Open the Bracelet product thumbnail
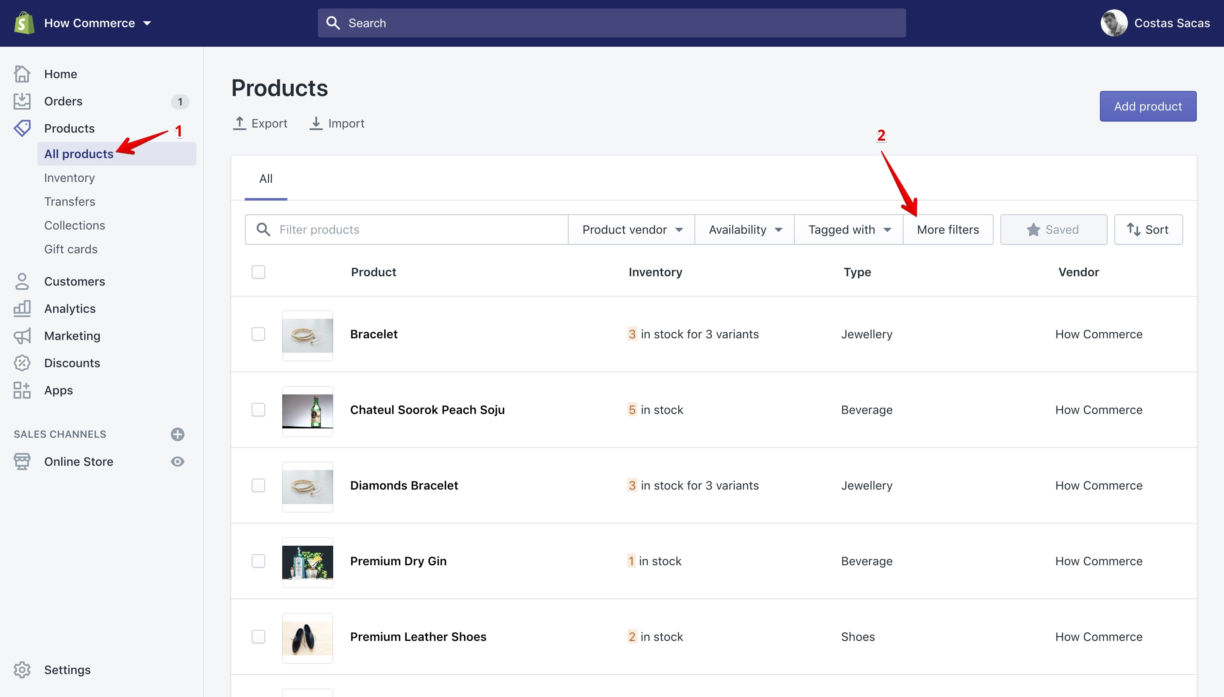 (x=307, y=336)
